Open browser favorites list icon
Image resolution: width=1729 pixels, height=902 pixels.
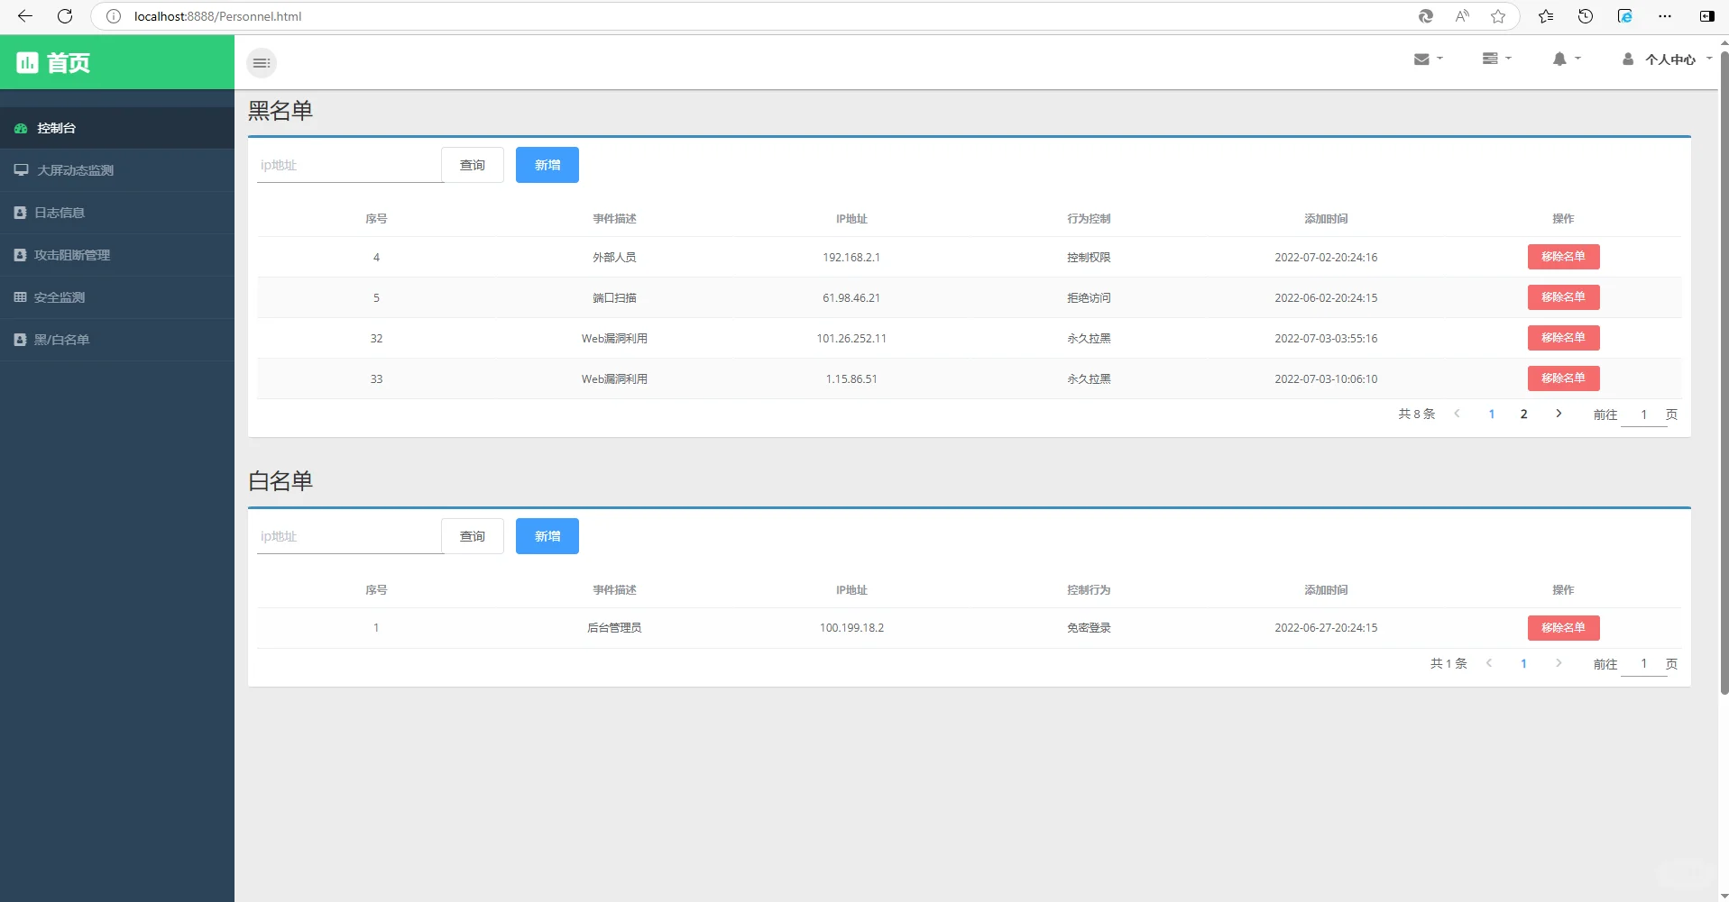1546,16
